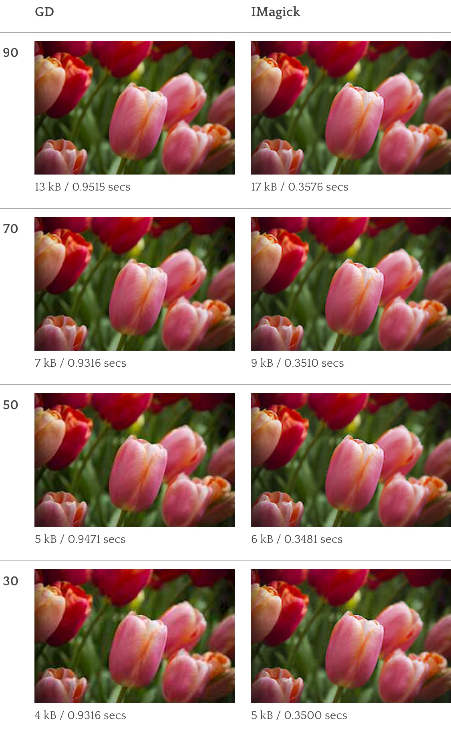Click the GD column header
Image resolution: width=451 pixels, height=731 pixels.
[x=44, y=12]
